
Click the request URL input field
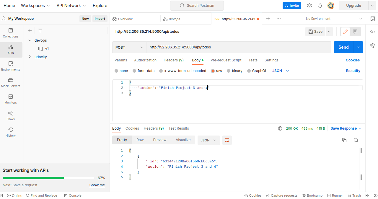click(x=239, y=47)
